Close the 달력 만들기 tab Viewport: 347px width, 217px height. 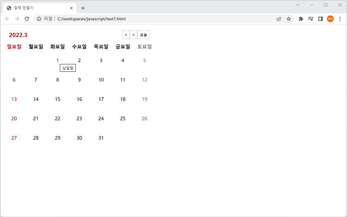(71, 8)
